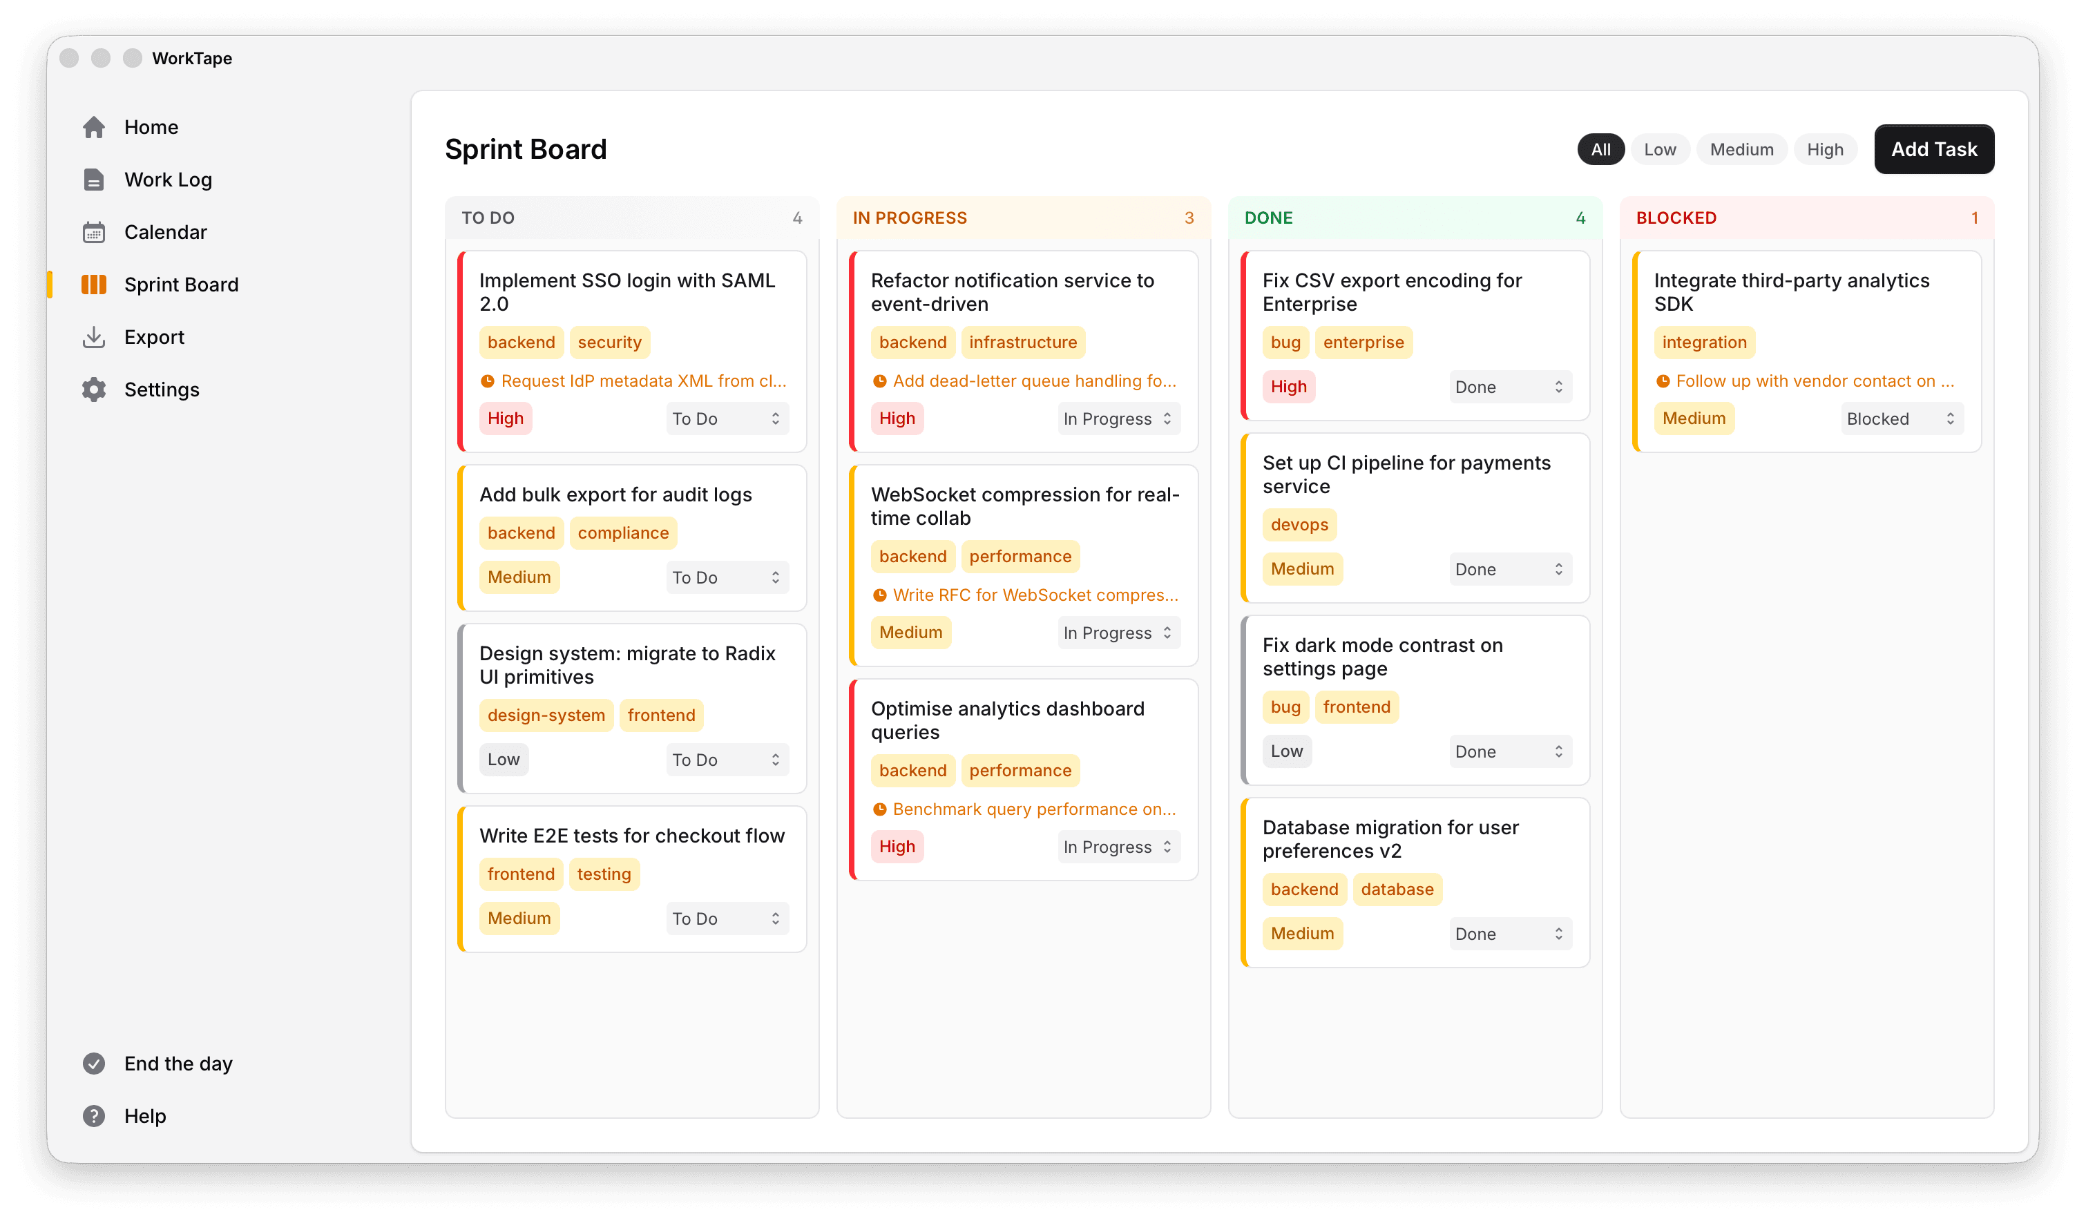The height and width of the screenshot is (1221, 2086).
Task: Click the End the day action
Action: [178, 1063]
